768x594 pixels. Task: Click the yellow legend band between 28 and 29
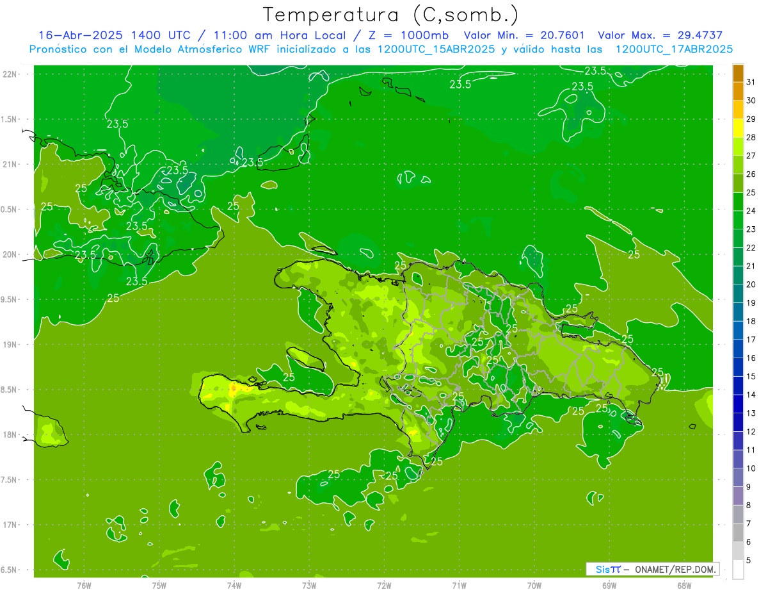pos(738,128)
